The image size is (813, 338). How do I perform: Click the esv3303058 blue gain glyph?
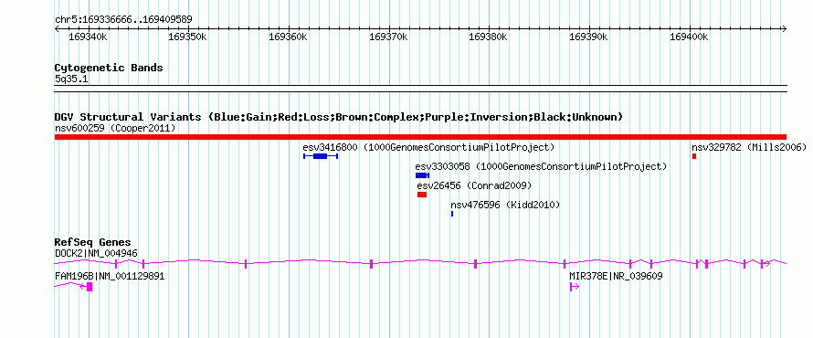[x=423, y=175]
